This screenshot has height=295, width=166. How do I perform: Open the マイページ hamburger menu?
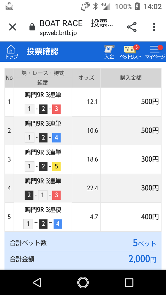coord(155,52)
